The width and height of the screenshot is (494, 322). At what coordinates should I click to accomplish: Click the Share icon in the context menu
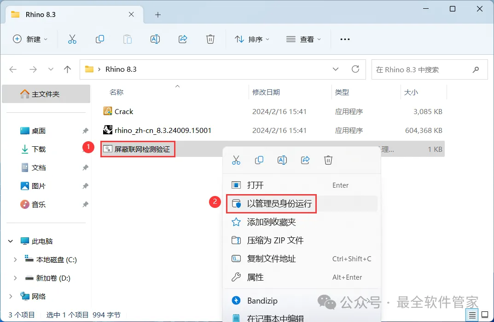pyautogui.click(x=305, y=160)
